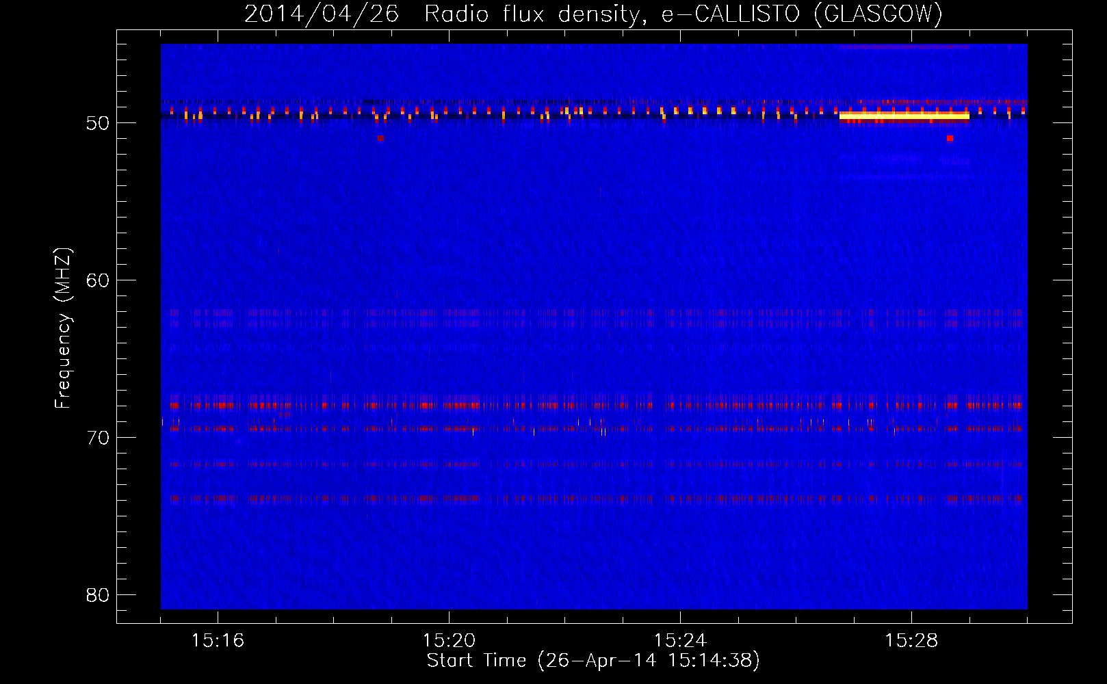Click the 50 MHz frequency tick label
The width and height of the screenshot is (1107, 684).
(98, 123)
